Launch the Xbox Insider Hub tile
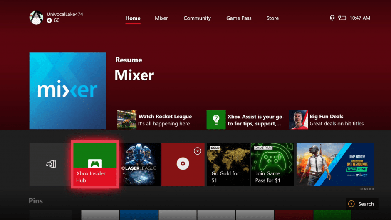This screenshot has width=391, height=220. (x=95, y=164)
